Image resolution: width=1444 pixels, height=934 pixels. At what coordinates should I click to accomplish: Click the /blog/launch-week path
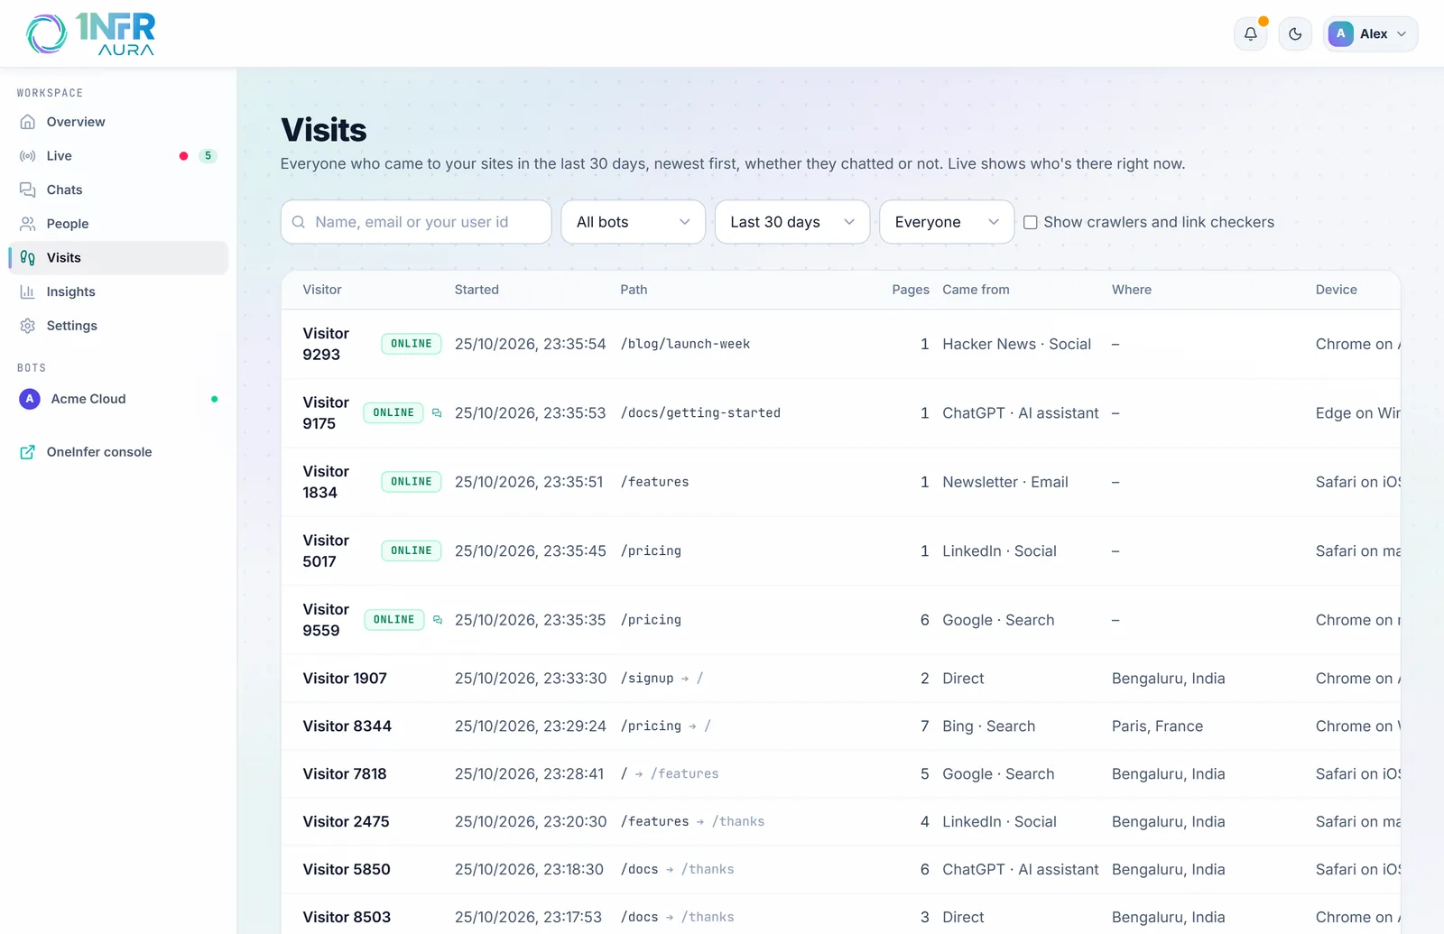(685, 344)
